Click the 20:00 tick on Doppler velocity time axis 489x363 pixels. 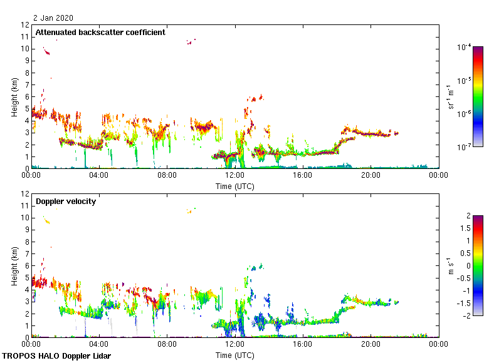click(x=370, y=345)
